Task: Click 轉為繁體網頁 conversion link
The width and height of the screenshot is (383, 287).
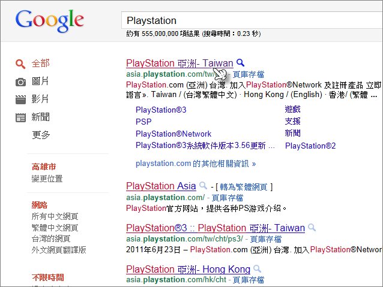Action: pyautogui.click(x=244, y=187)
